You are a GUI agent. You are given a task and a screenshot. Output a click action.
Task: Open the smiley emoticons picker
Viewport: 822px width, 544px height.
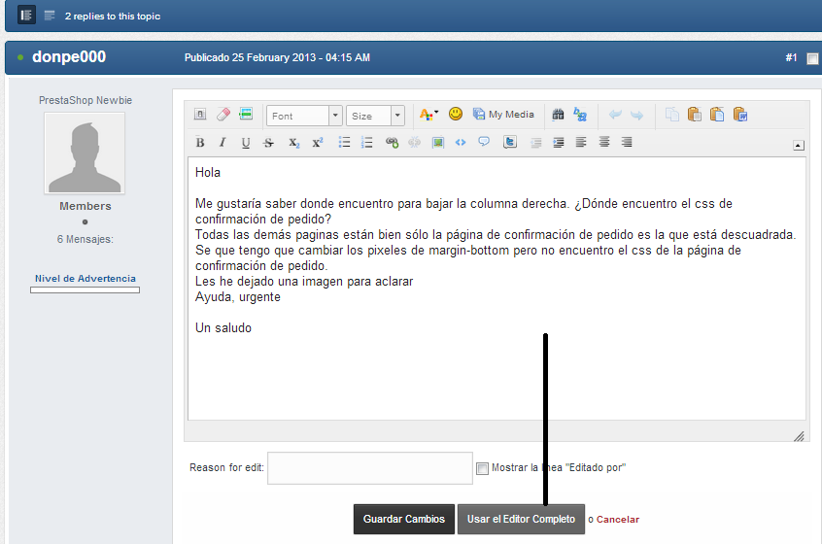point(456,114)
